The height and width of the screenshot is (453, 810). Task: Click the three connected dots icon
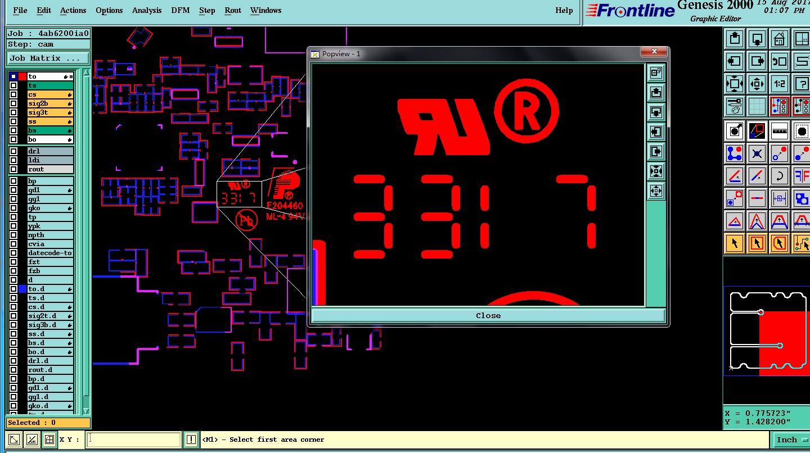[x=735, y=153]
